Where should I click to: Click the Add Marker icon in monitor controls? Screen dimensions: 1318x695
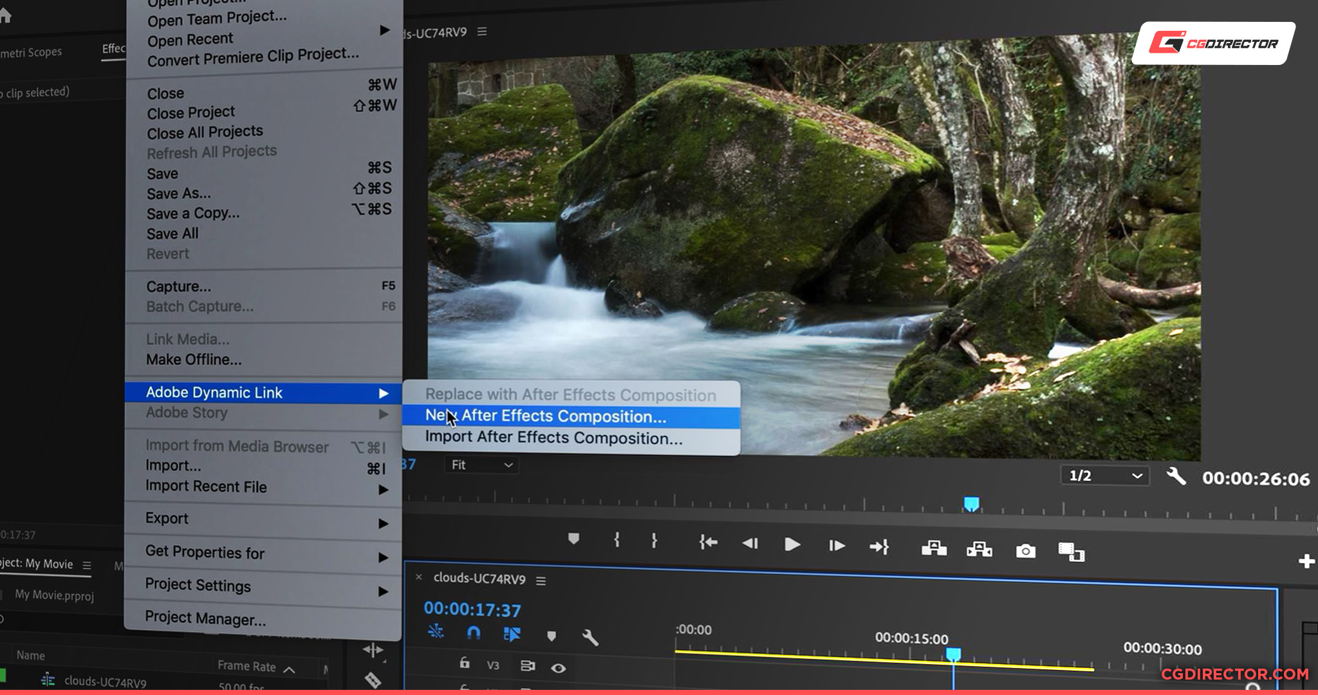point(573,539)
